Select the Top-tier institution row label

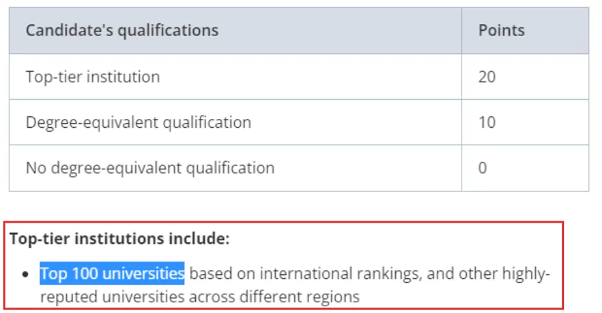click(93, 77)
